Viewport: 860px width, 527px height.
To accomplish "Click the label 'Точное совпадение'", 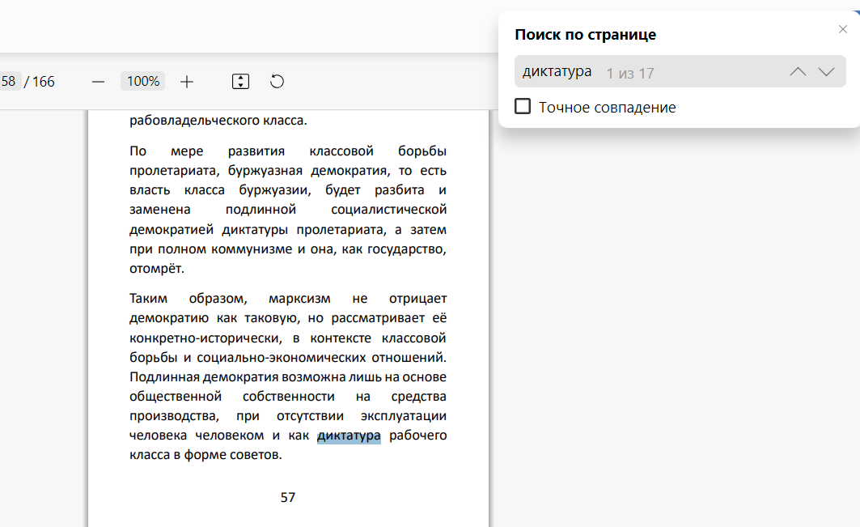I will point(607,107).
